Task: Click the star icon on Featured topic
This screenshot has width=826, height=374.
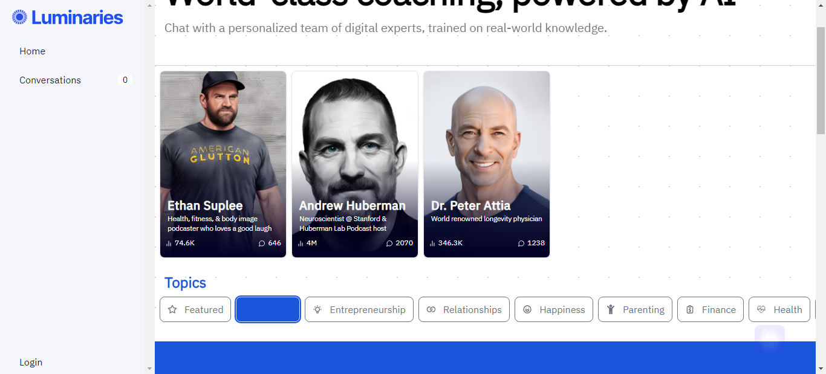Action: [172, 309]
